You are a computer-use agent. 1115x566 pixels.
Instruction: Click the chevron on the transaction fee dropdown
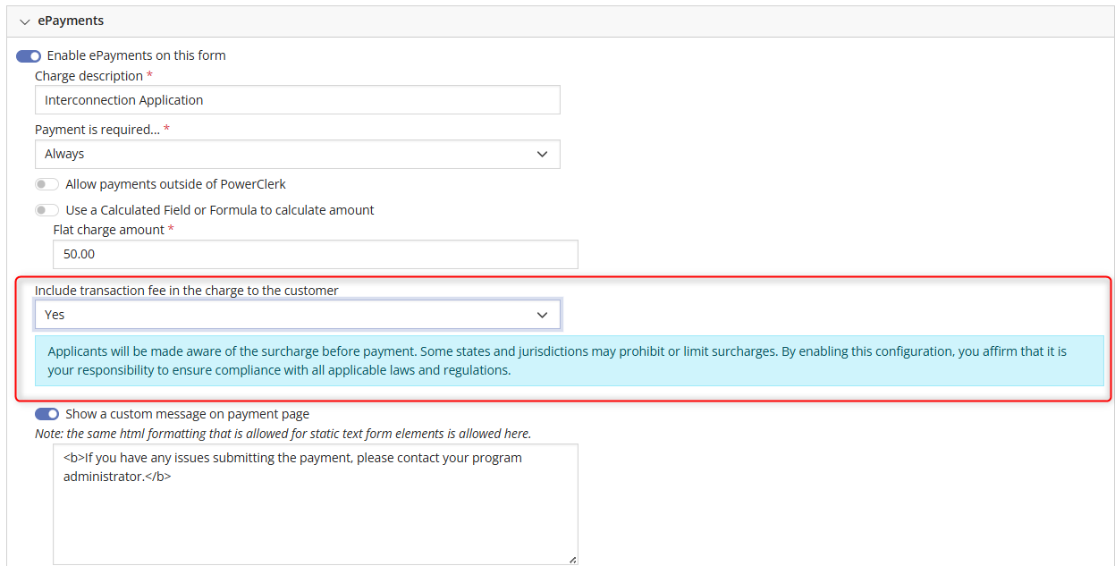(543, 314)
